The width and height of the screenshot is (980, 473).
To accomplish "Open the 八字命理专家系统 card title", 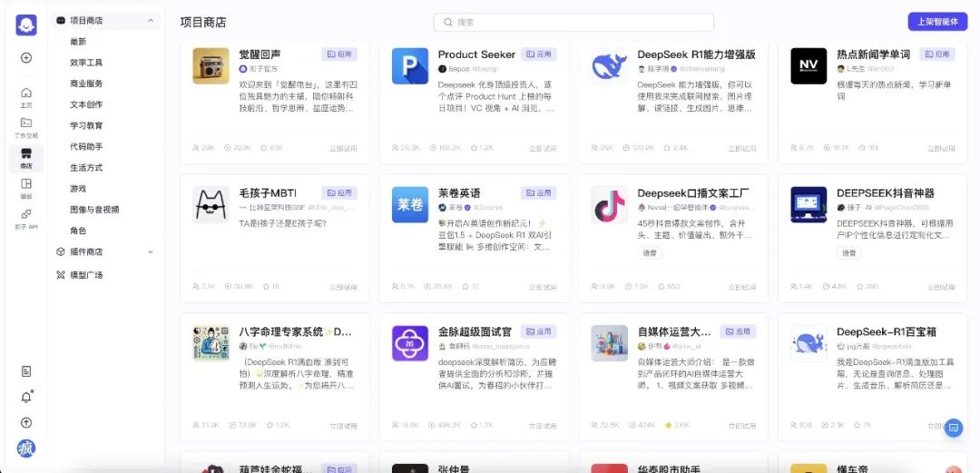I will click(x=295, y=331).
